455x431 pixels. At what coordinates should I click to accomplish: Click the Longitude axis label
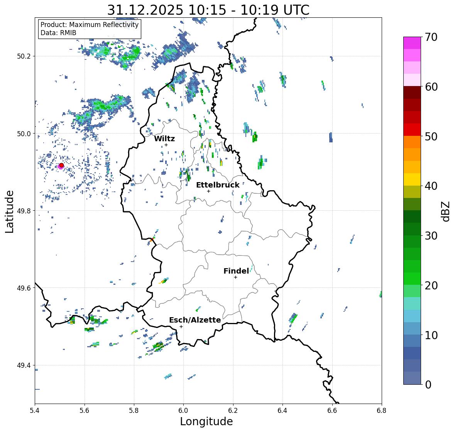[206, 421]
